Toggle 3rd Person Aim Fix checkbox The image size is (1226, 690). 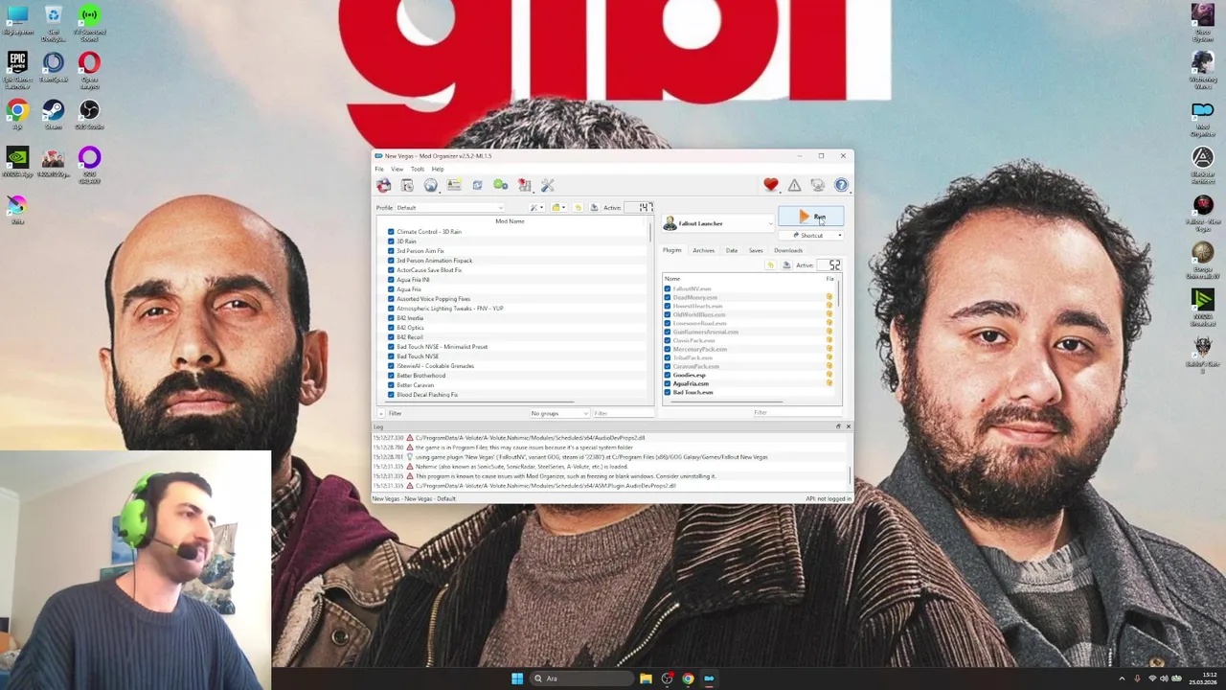tap(391, 251)
